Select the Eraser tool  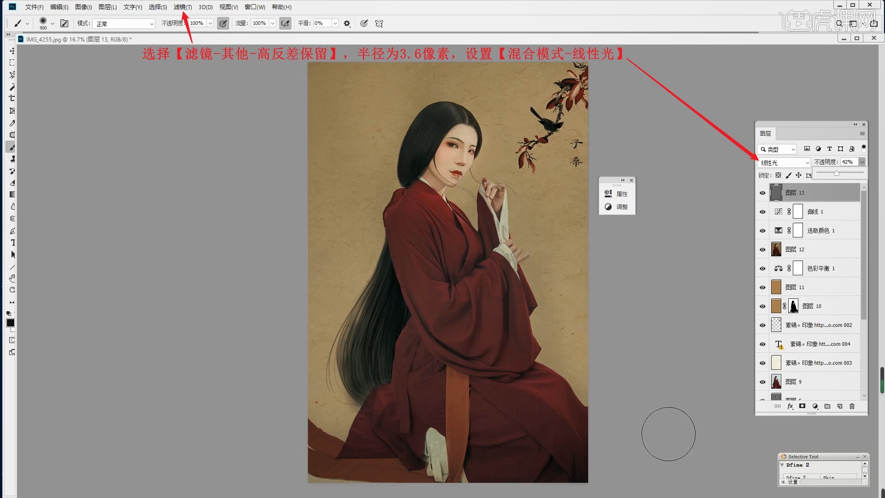(x=12, y=183)
